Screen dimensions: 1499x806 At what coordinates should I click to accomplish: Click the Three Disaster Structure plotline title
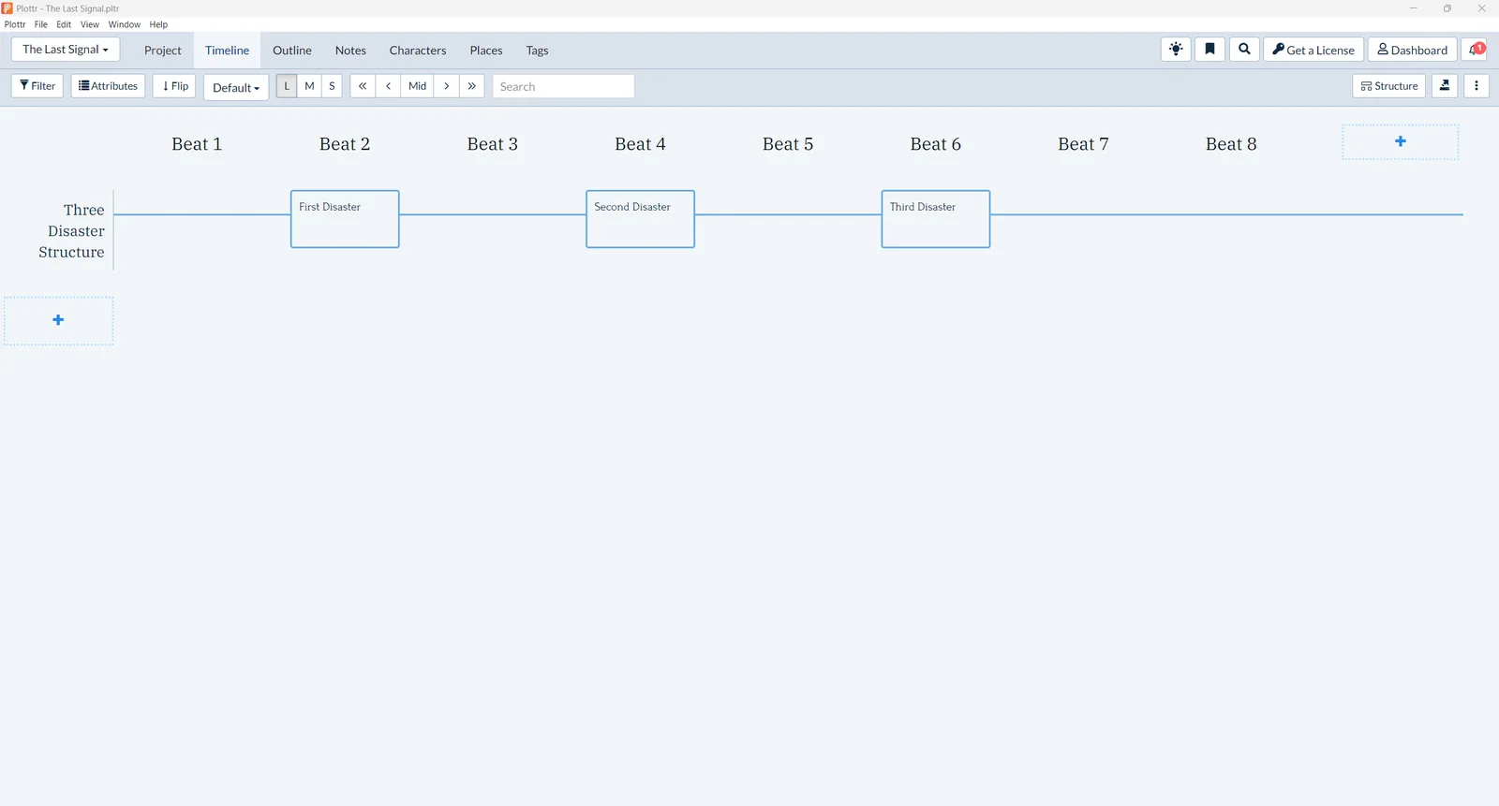pos(72,231)
